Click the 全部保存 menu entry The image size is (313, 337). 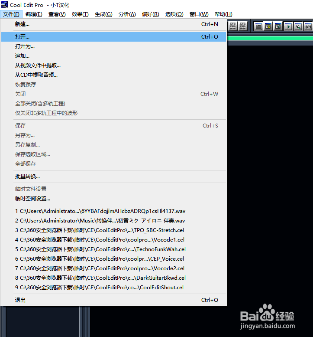(x=114, y=164)
